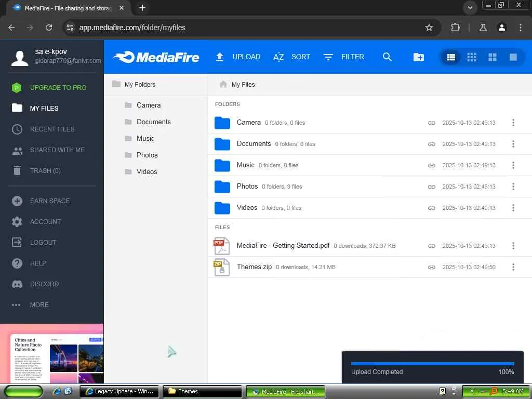Open the Videos folder icon in list
Screen dimensions: 532x399
(222, 208)
